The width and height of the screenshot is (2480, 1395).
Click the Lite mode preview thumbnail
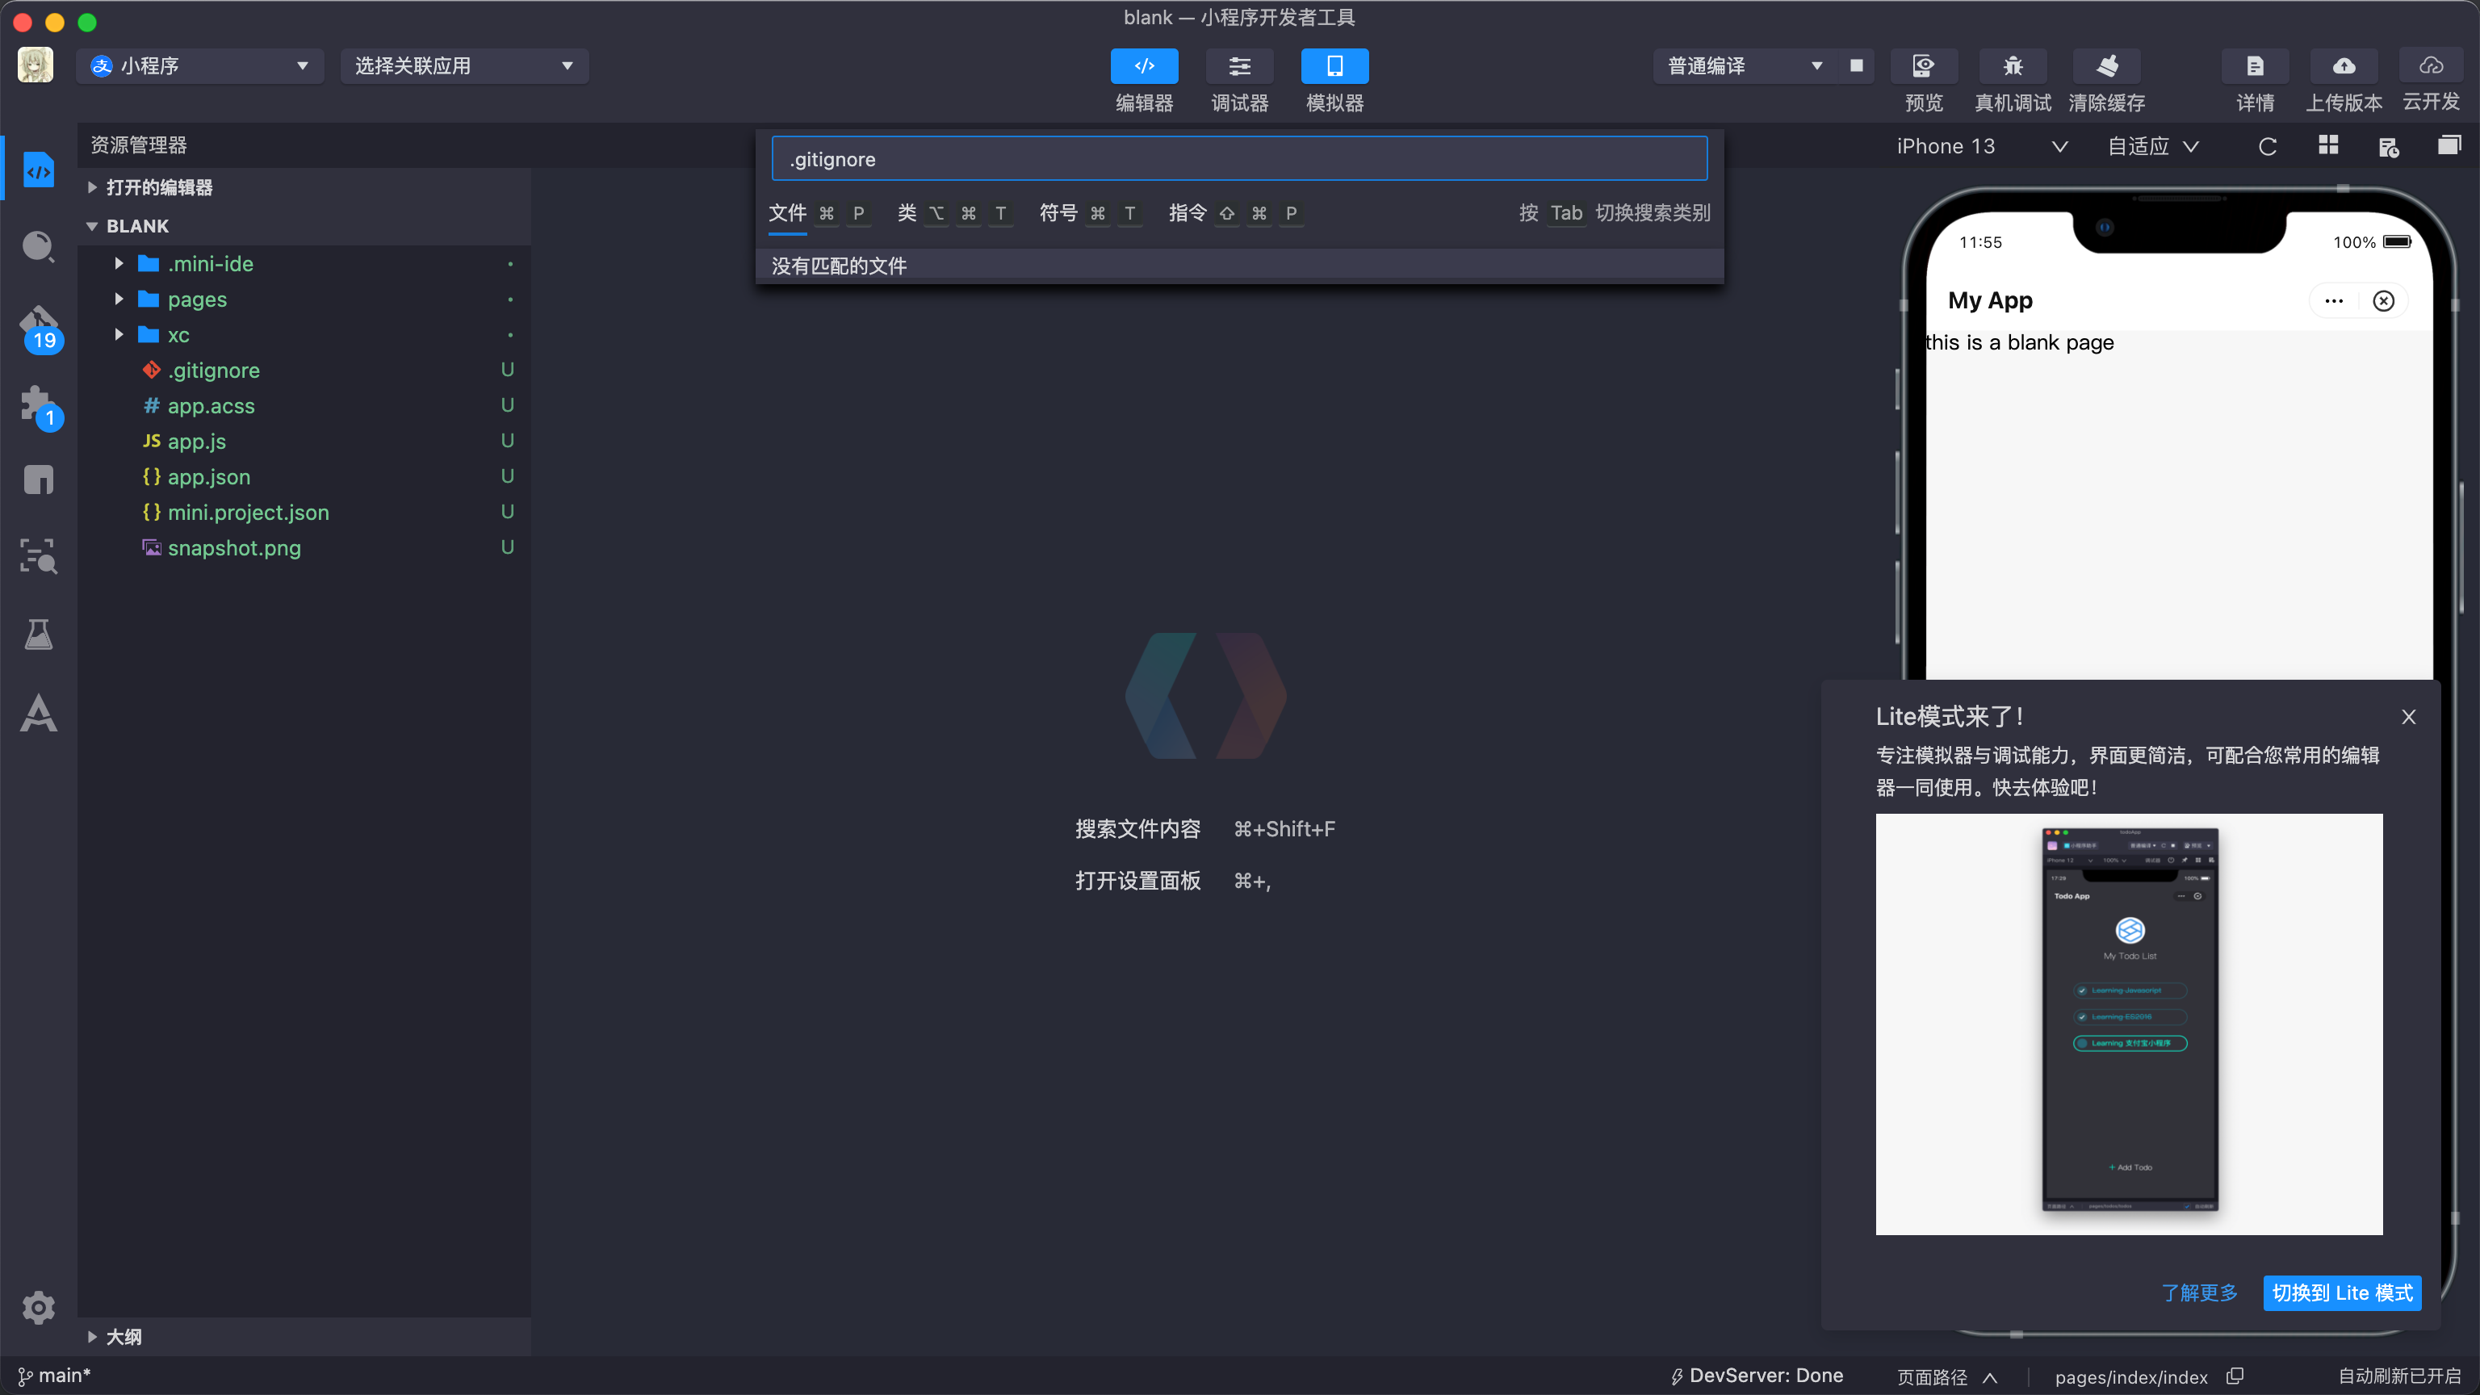click(2129, 1024)
